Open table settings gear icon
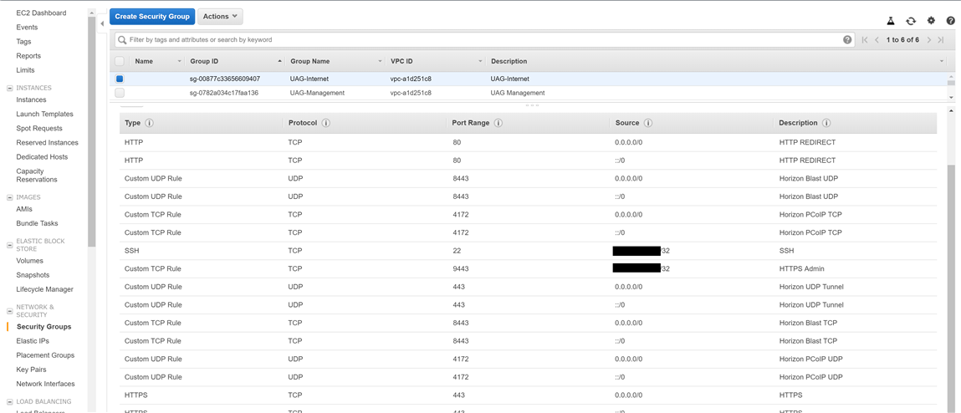 pos(931,20)
